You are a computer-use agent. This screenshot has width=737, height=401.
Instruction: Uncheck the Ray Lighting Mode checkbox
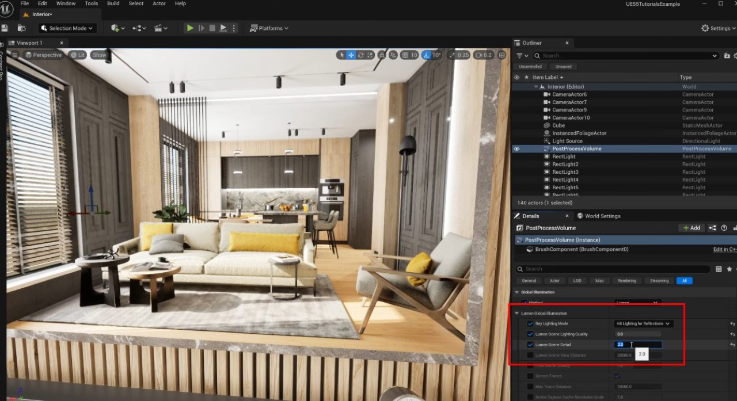530,323
